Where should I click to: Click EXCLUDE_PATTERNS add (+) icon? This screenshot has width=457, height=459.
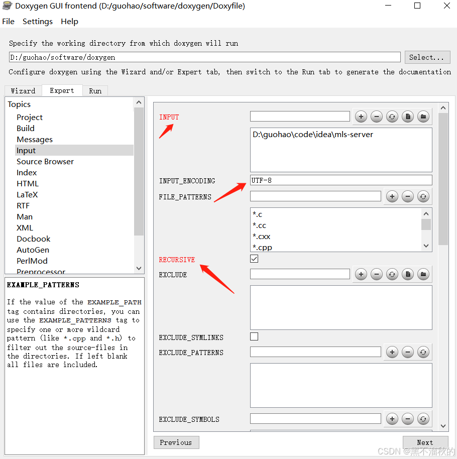(392, 352)
